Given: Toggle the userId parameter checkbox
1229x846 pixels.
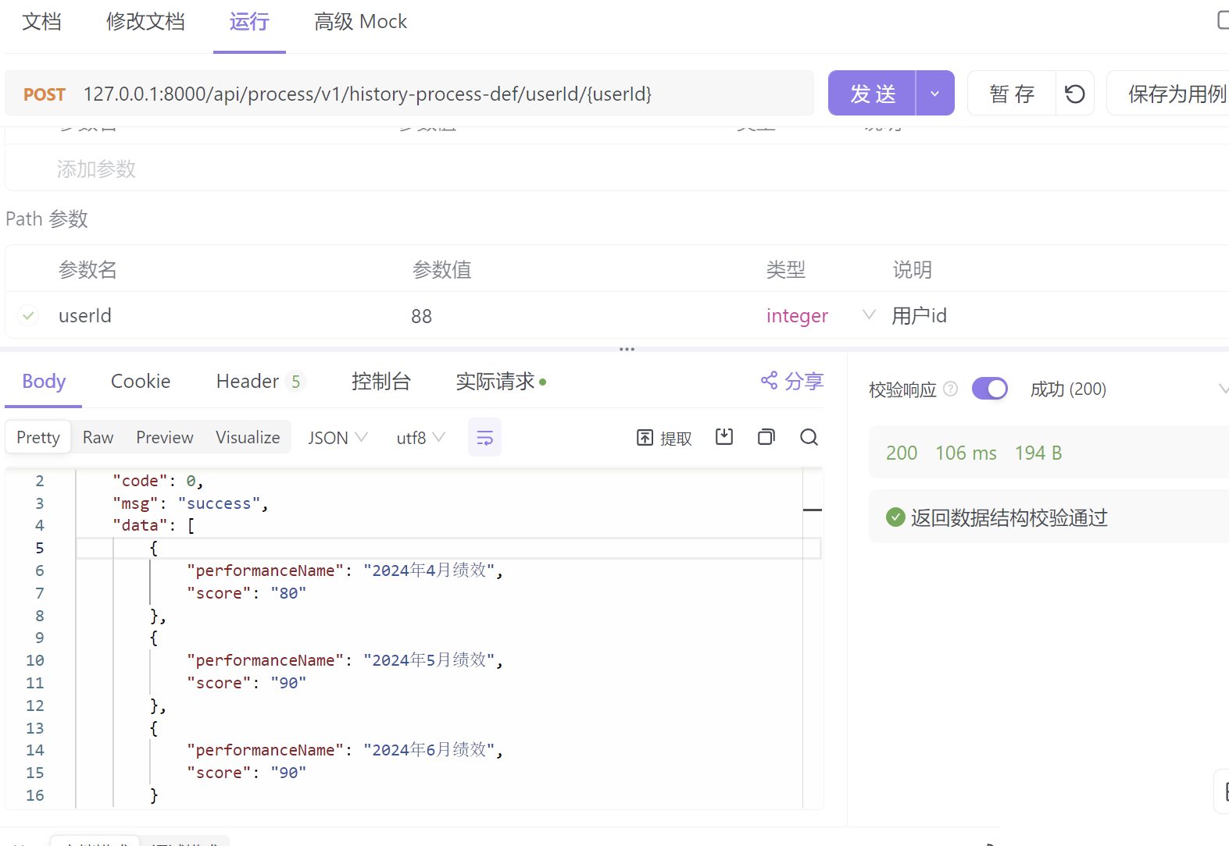Looking at the screenshot, I should coord(29,315).
